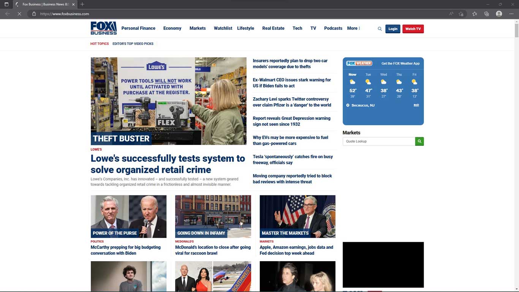Open Going Down in Infamy thumbnail
The image size is (519, 292).
[213, 217]
